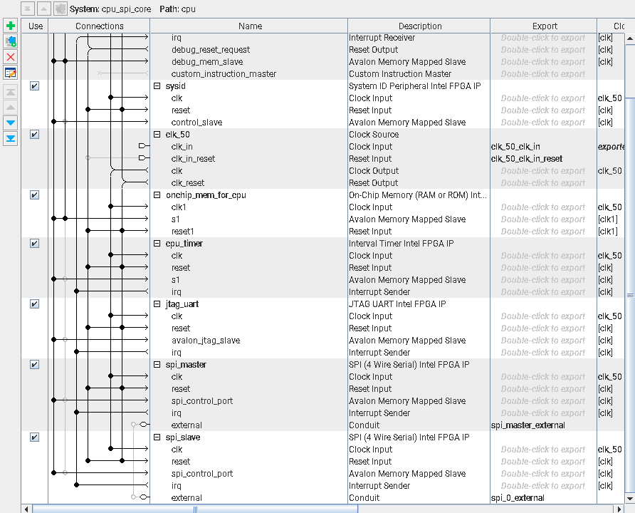Click the spi_master_external export name
Viewport: 635px width, 513px height.
(528, 425)
